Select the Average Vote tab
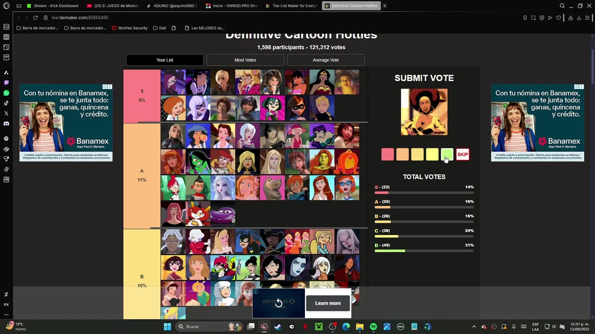This screenshot has width=595, height=334. (326, 60)
